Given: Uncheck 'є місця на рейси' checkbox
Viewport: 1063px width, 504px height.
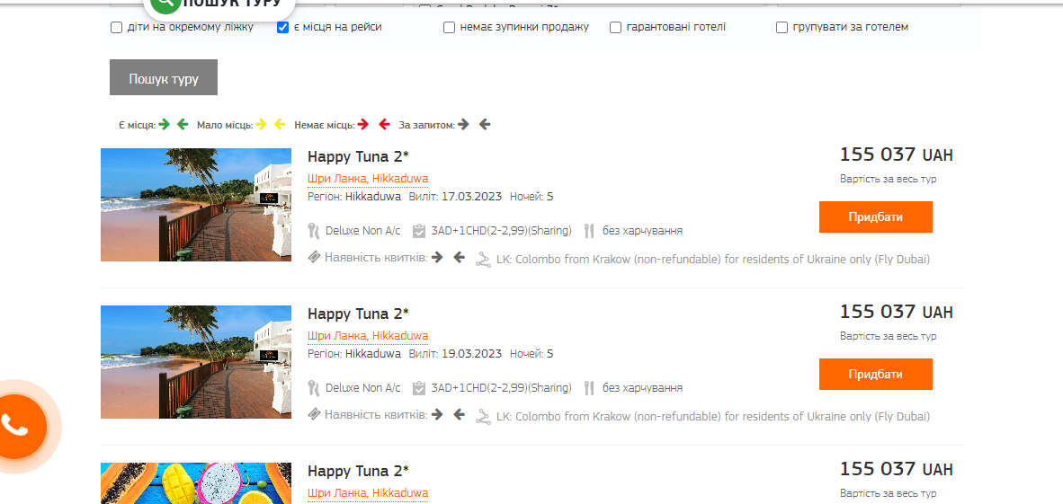Looking at the screenshot, I should 283,28.
